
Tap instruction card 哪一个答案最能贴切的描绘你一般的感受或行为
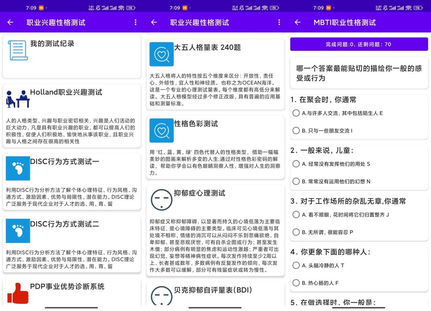tap(359, 73)
